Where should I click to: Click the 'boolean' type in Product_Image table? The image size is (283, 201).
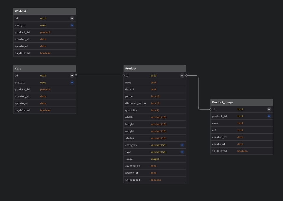tap(242, 151)
